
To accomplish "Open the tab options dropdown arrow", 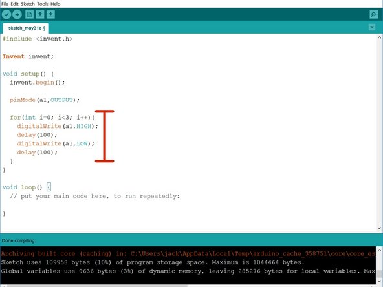I will (x=372, y=27).
